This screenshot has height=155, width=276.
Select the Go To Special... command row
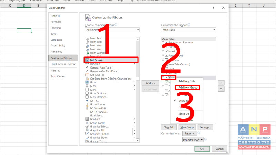[110, 112]
